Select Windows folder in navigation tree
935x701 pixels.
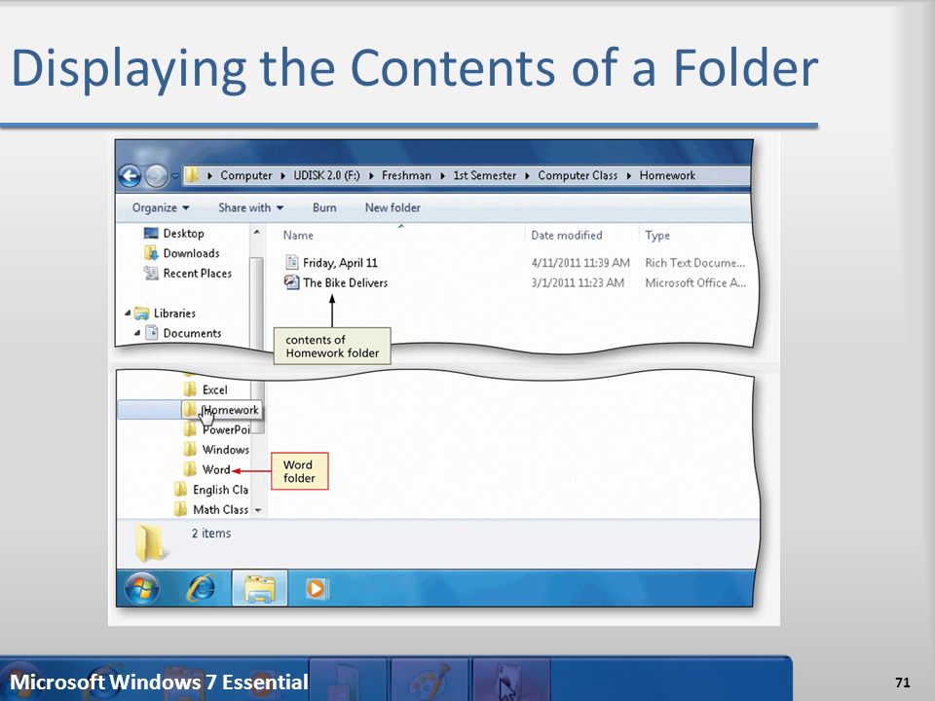tap(225, 450)
